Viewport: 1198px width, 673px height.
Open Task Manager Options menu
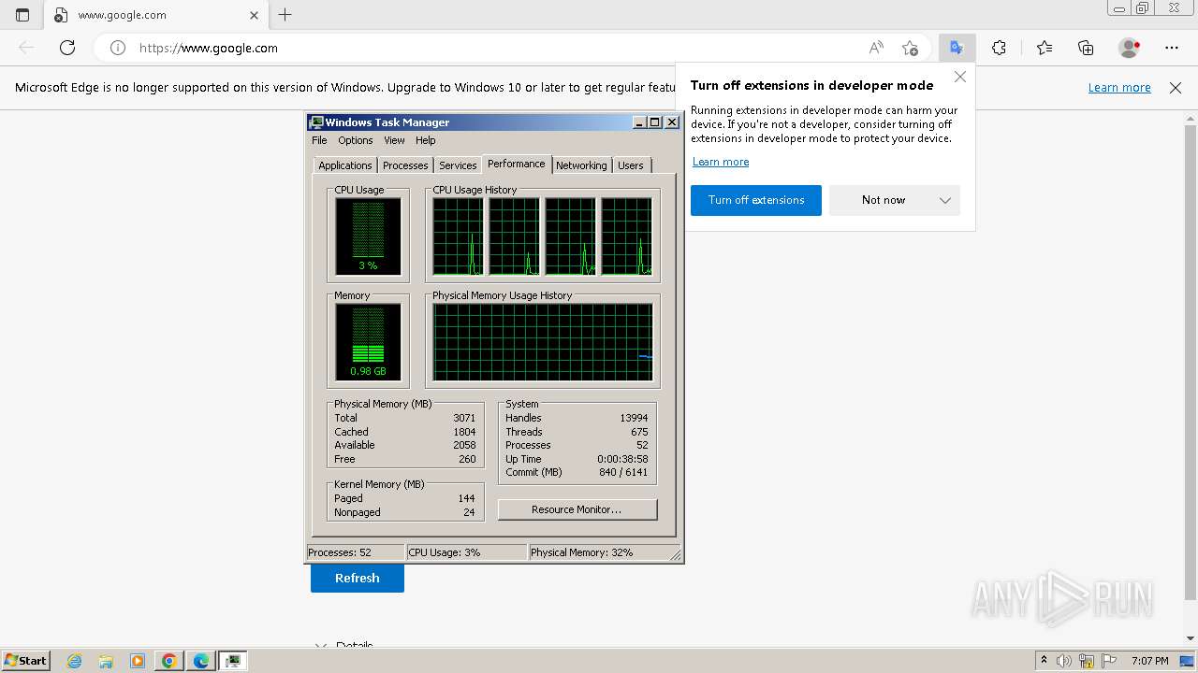tap(356, 140)
